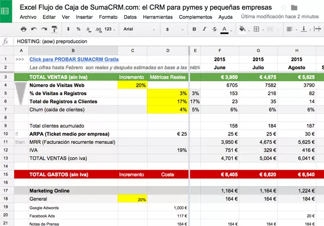Open the Editar menu
The height and width of the screenshot is (226, 324).
point(49,17)
